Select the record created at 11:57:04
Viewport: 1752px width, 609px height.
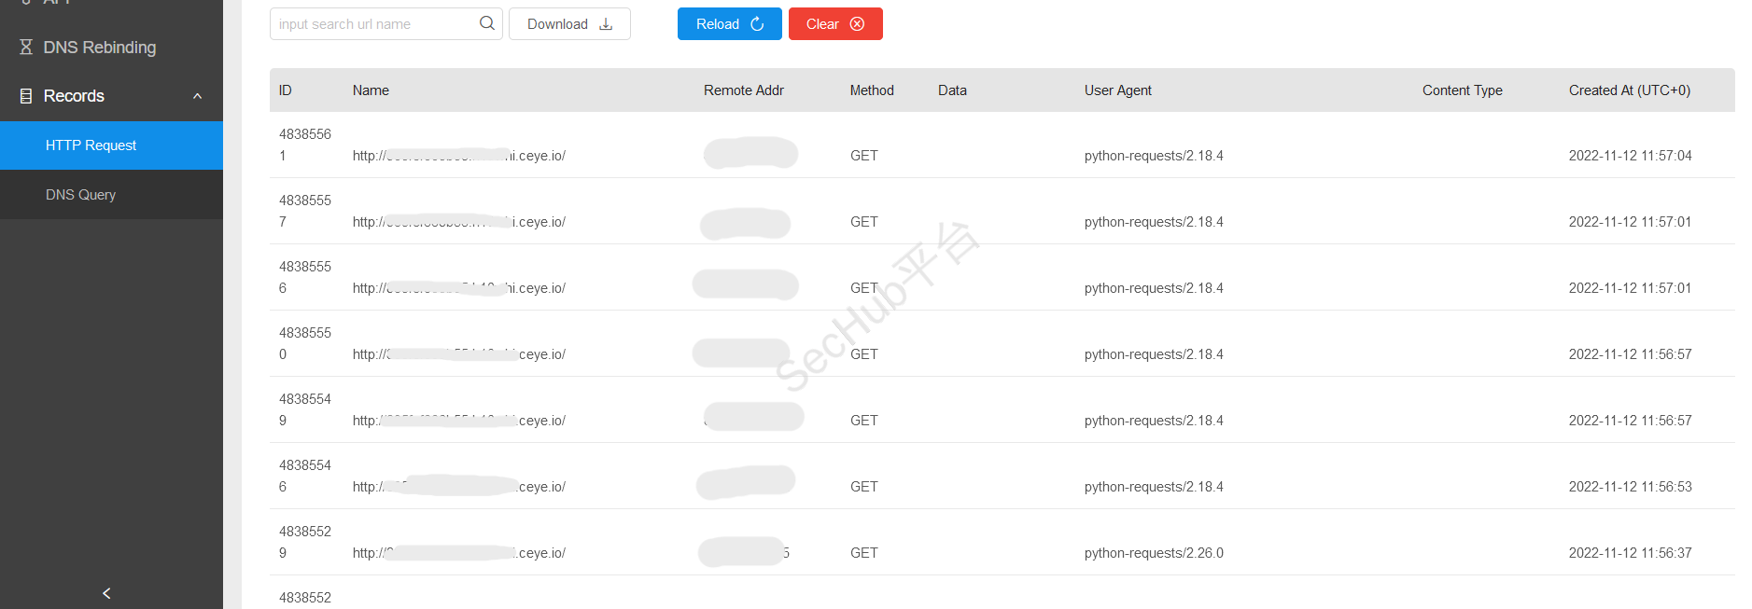point(1629,156)
